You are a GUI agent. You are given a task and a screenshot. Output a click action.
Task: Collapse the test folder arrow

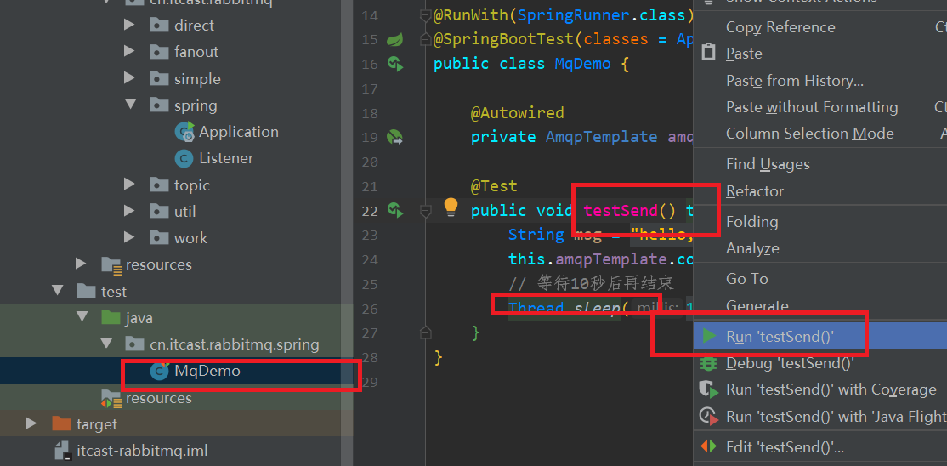point(57,291)
